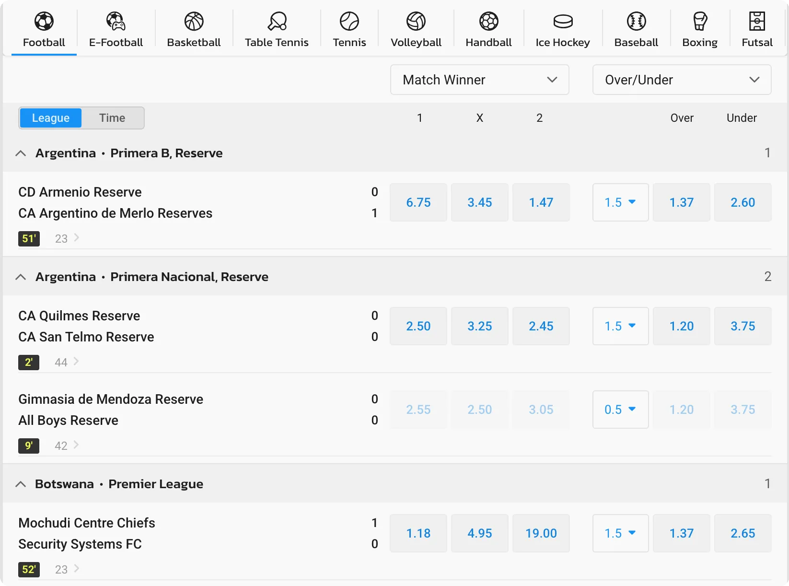Select Over 1.37 in the CD Armenio match
This screenshot has height=586, width=789.
pyautogui.click(x=682, y=202)
